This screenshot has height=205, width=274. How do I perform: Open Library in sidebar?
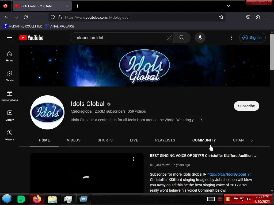10,116
